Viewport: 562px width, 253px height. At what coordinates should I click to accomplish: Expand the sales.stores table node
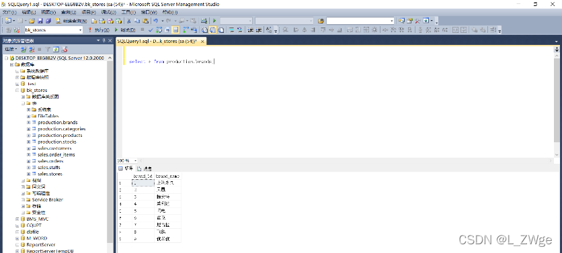coord(28,174)
